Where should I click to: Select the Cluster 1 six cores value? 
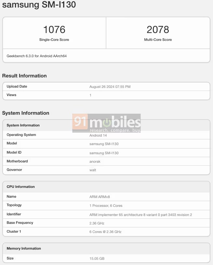tap(105, 232)
